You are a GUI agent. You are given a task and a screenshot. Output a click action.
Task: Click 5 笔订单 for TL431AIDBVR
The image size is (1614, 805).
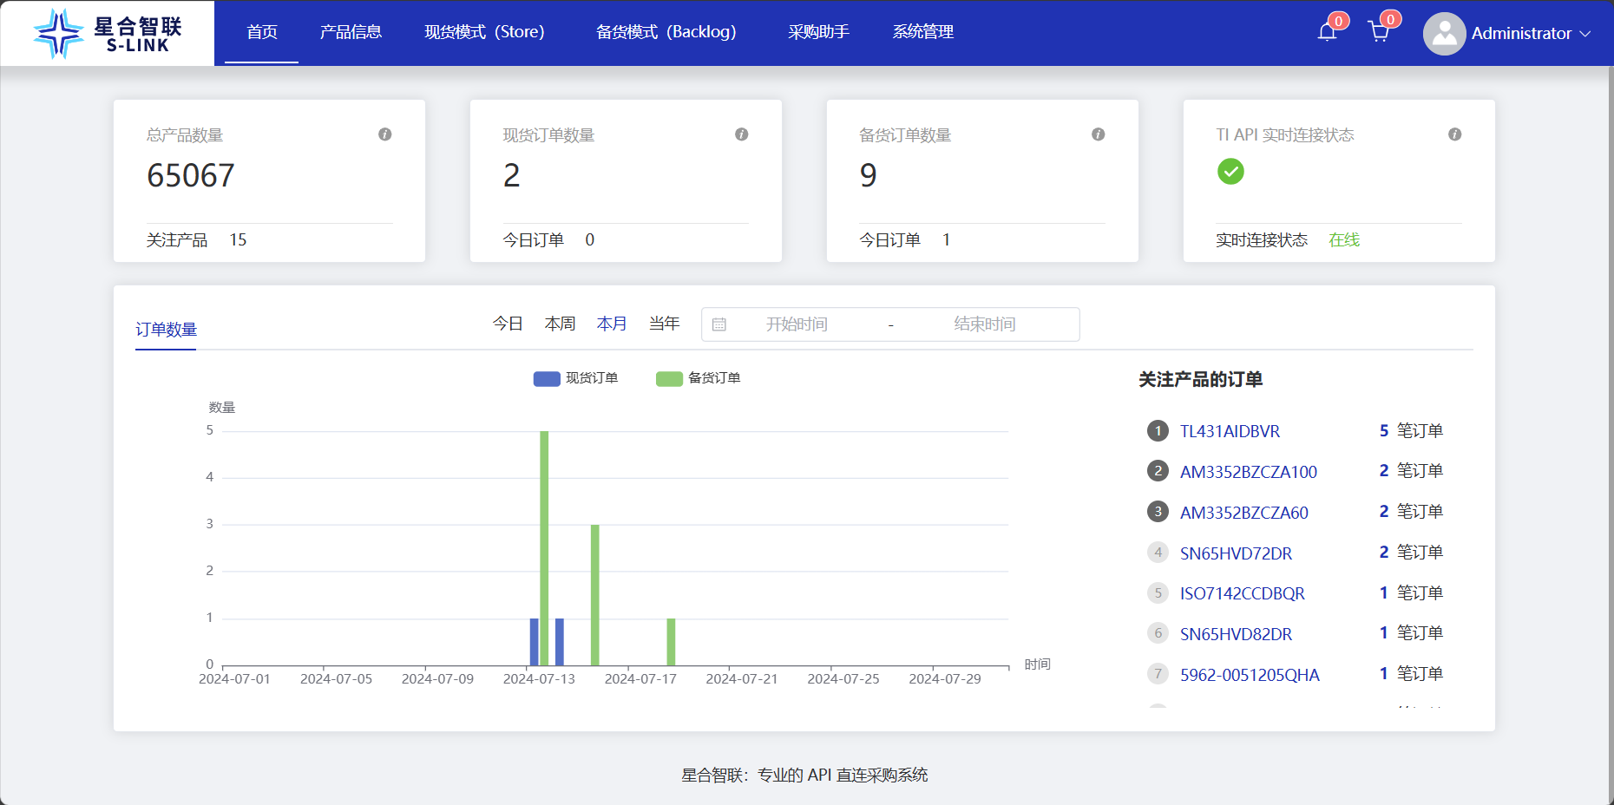click(x=1411, y=431)
